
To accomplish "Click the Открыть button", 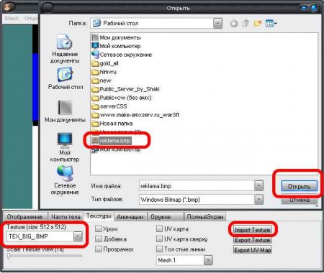I will 299,186.
